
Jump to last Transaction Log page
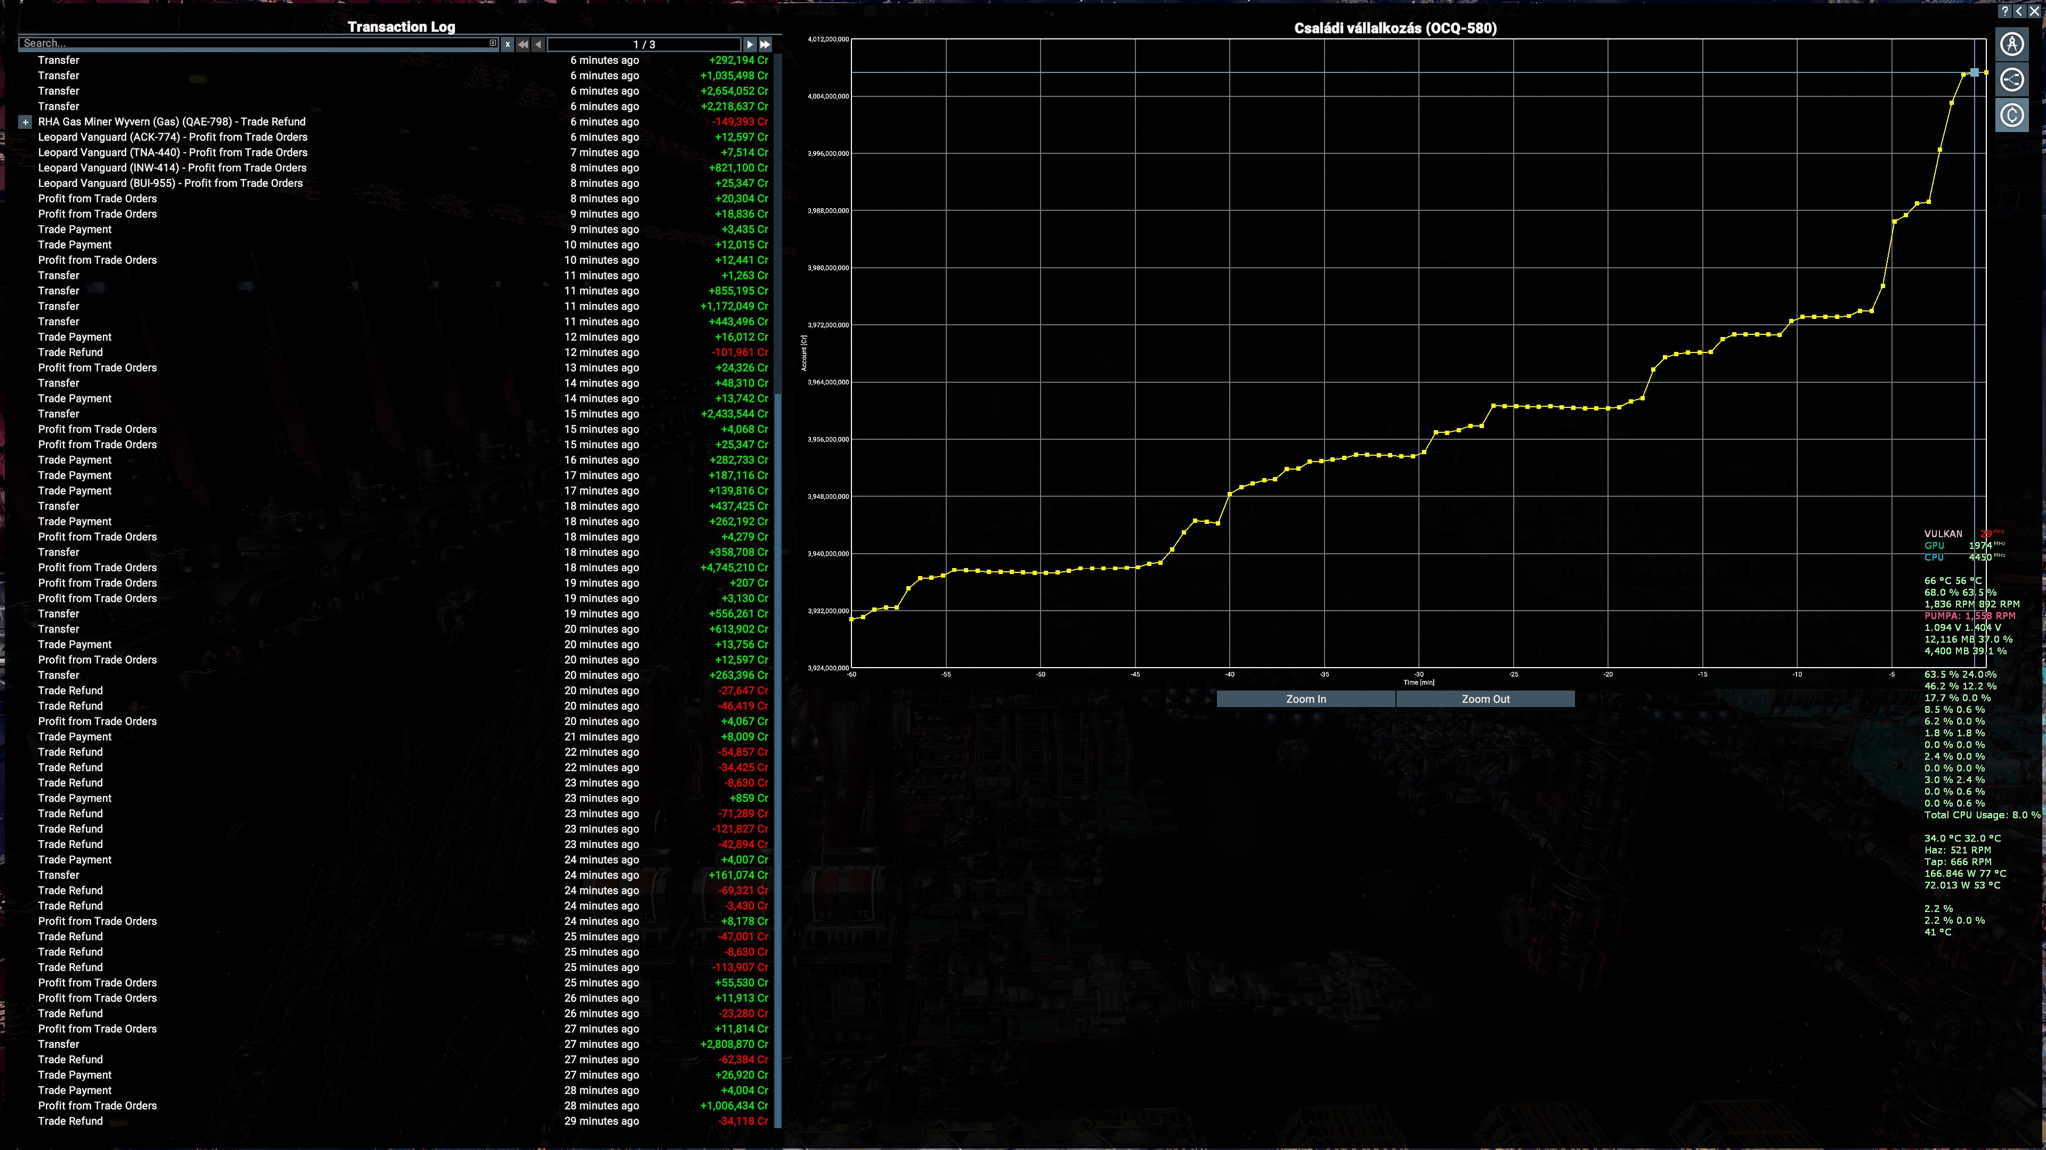tap(765, 44)
